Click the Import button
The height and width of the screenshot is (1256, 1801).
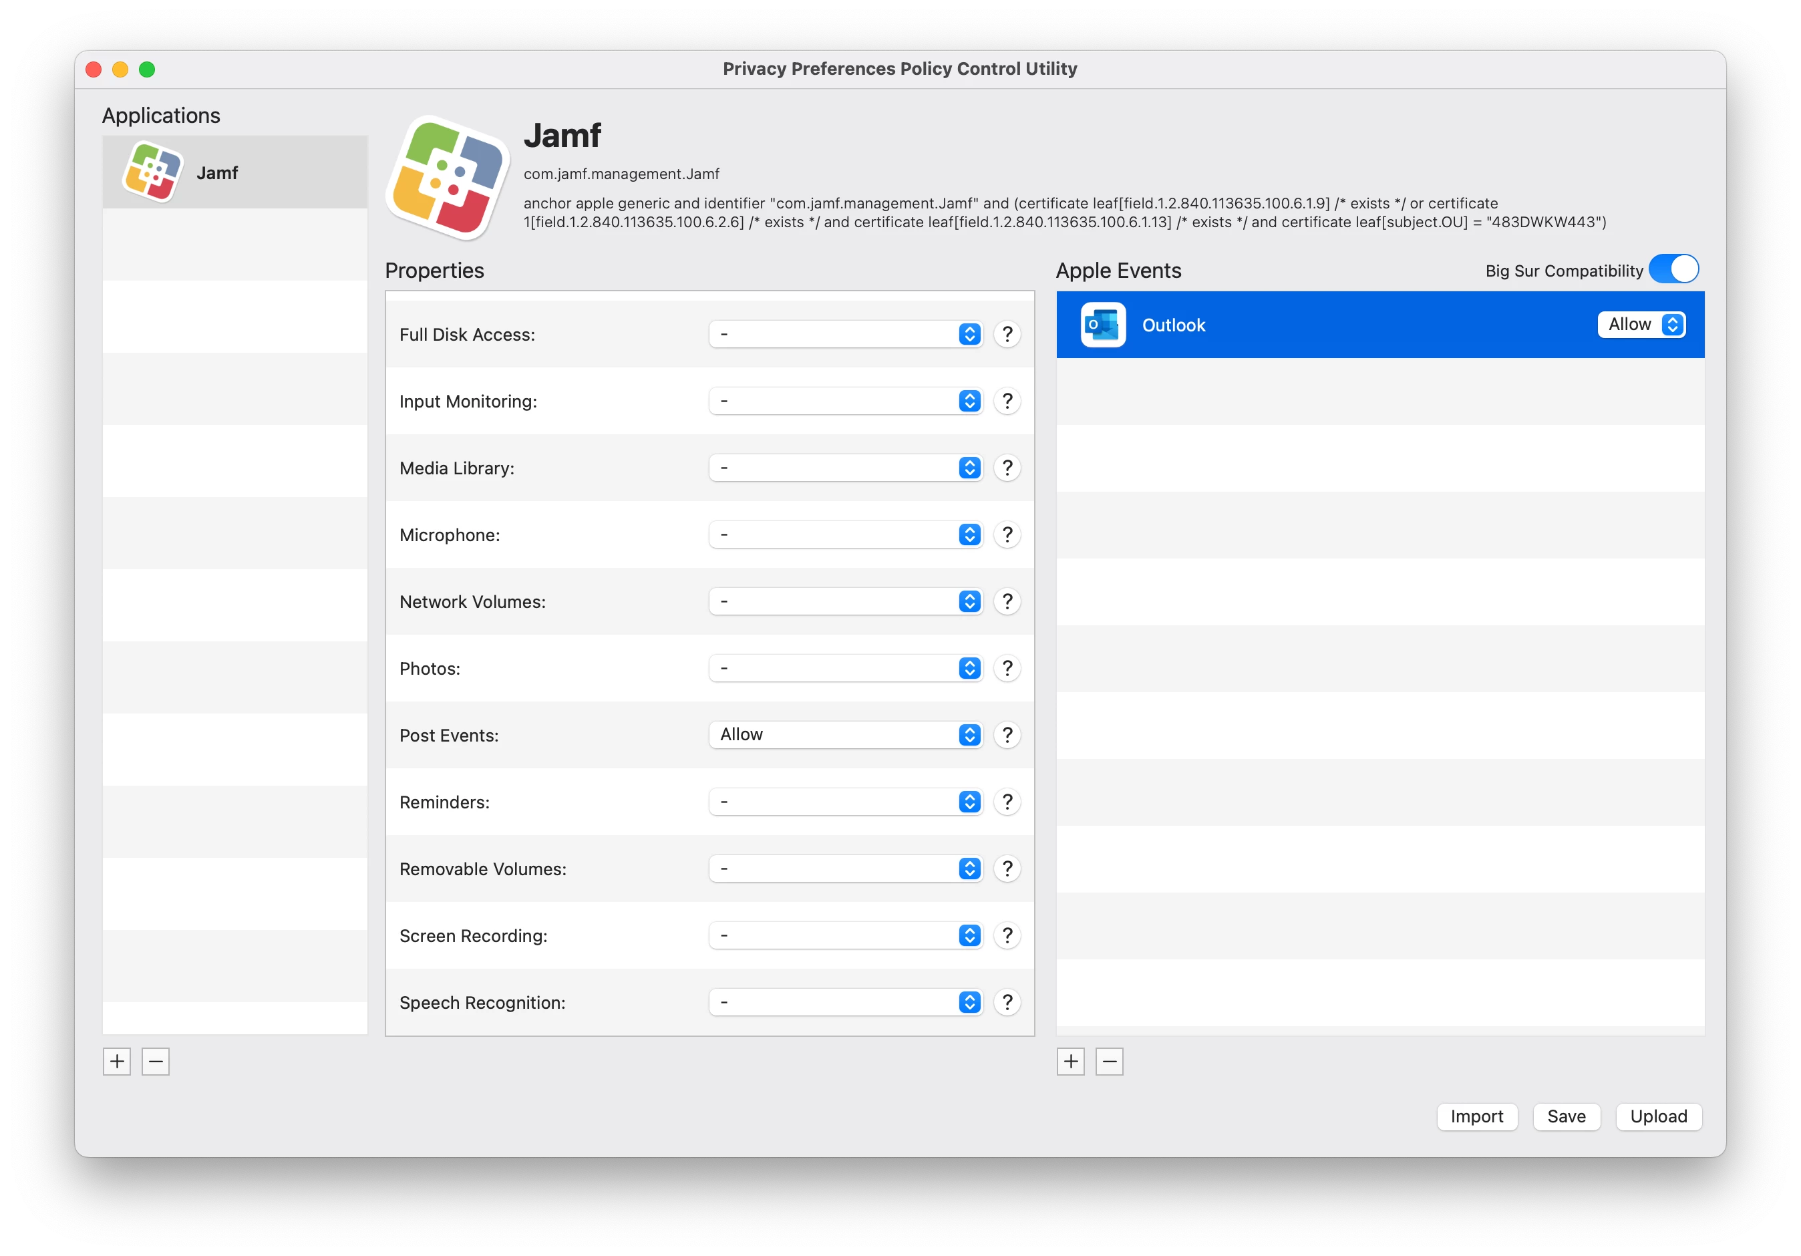click(x=1477, y=1116)
